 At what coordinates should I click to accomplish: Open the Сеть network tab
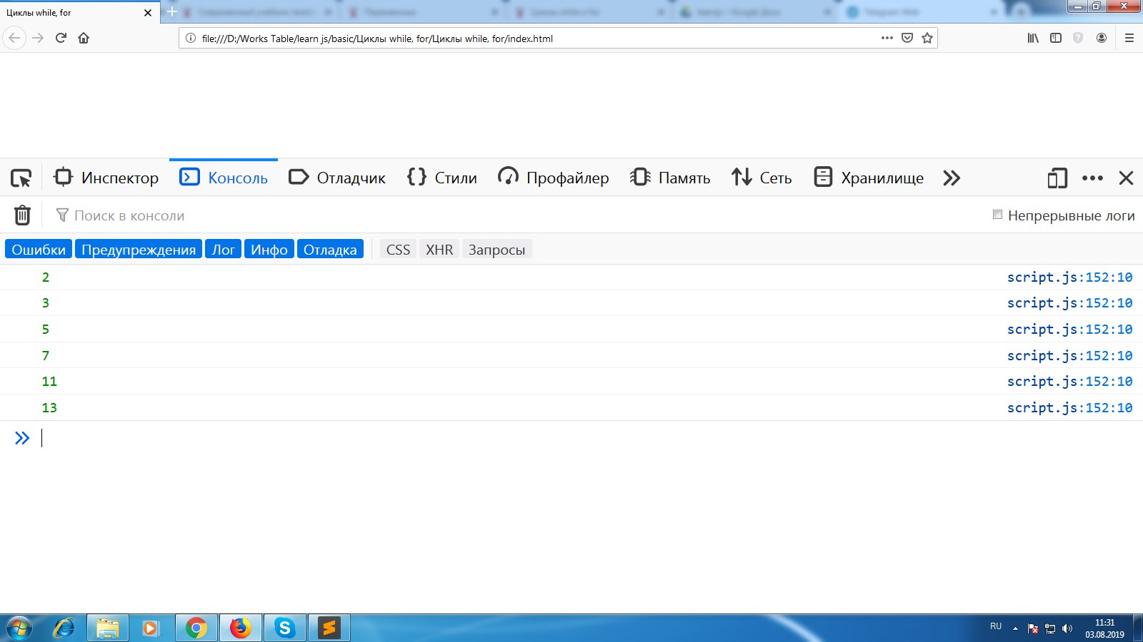point(762,178)
